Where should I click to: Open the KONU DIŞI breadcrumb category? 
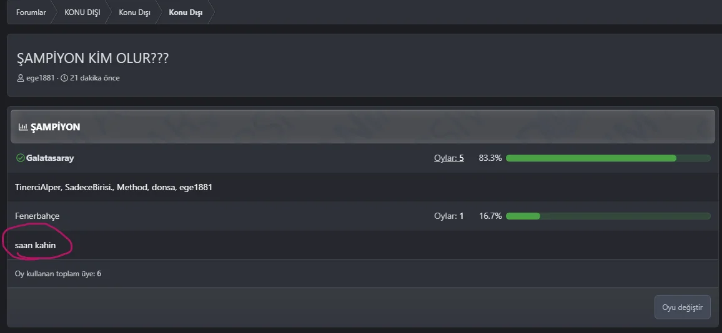click(82, 12)
